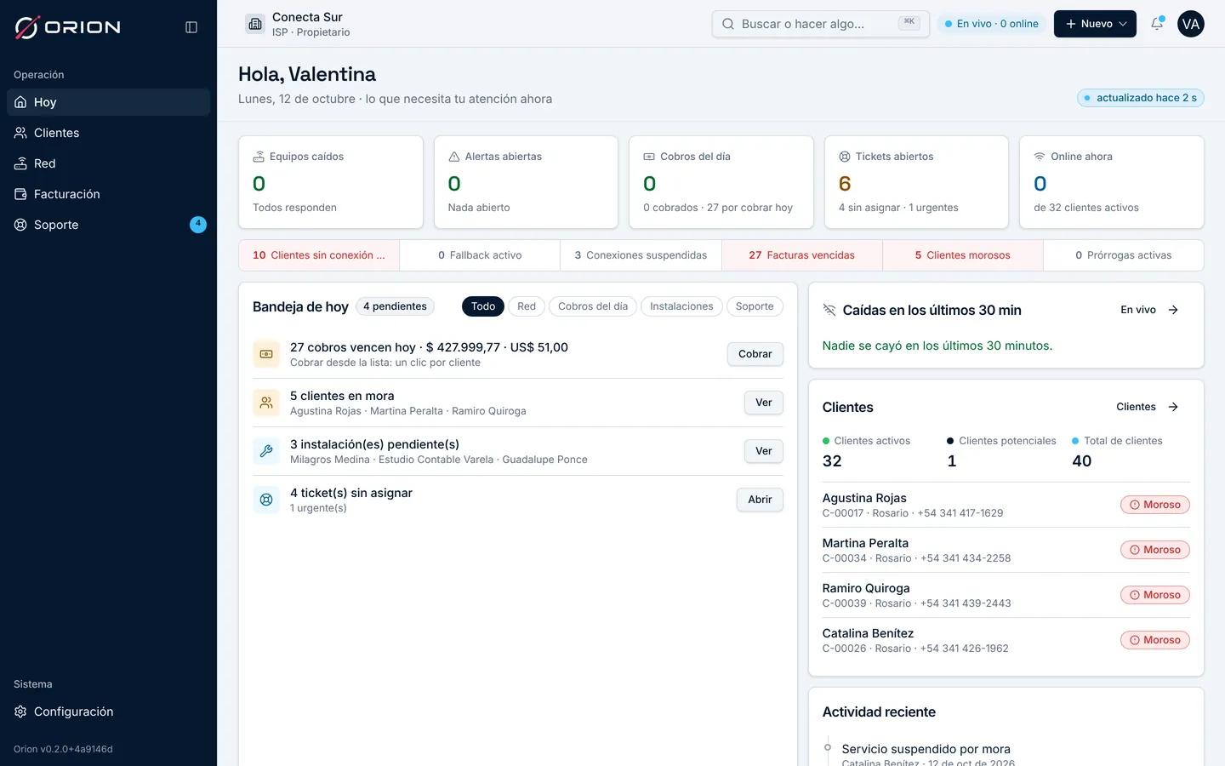Click the VA user avatar
Screen dimensions: 1225x766
[x=1191, y=24]
